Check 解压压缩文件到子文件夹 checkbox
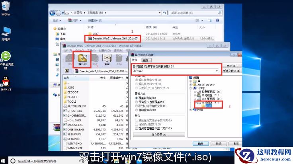The image size is (293, 164). (137, 120)
